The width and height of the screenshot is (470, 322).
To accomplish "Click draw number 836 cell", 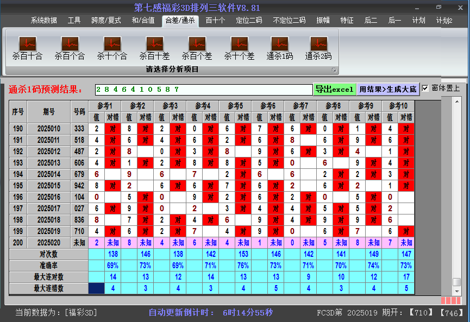I will (x=79, y=220).
